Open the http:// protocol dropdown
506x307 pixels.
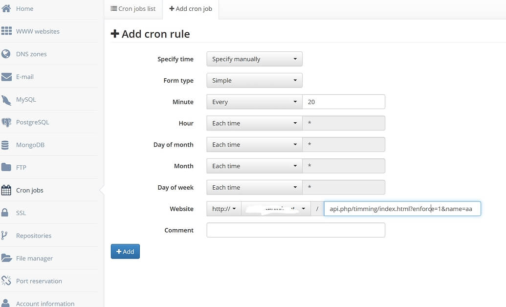pos(224,209)
